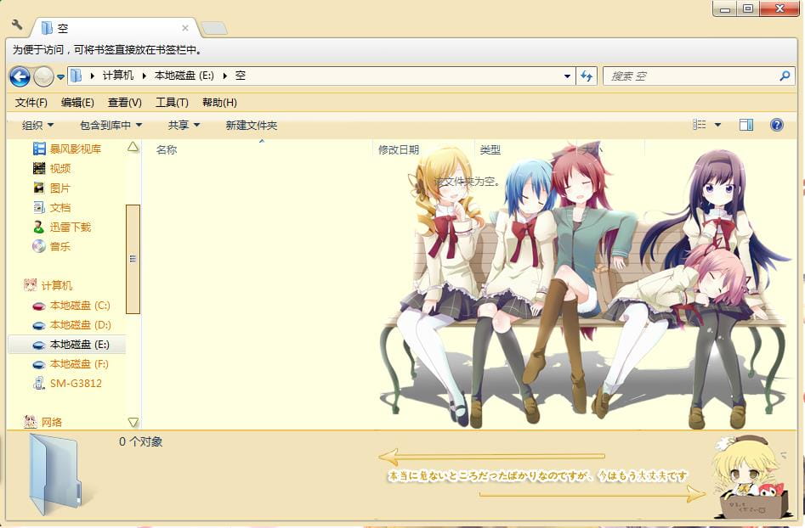Open the 包含到库中 dropdown
805x528 pixels.
click(x=111, y=125)
